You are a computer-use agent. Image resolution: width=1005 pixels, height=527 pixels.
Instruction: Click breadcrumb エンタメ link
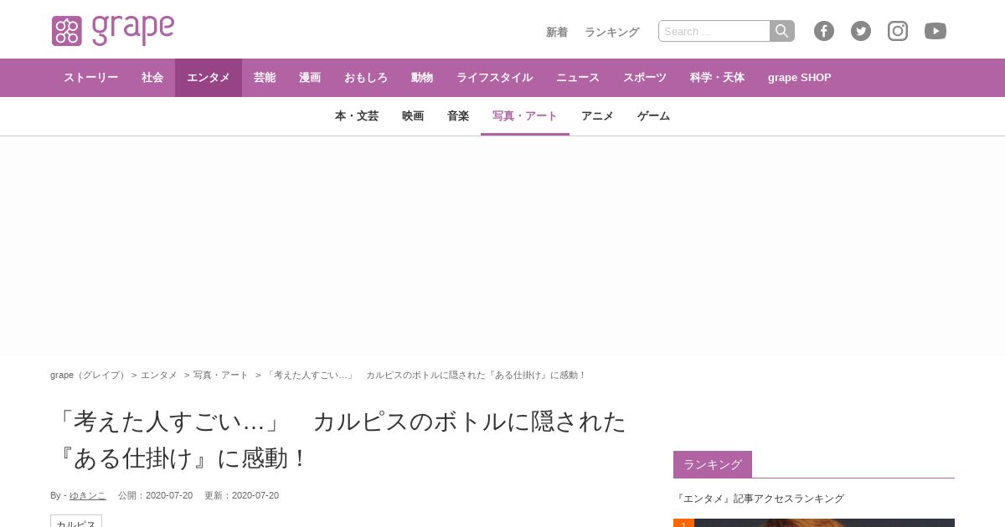pos(159,375)
